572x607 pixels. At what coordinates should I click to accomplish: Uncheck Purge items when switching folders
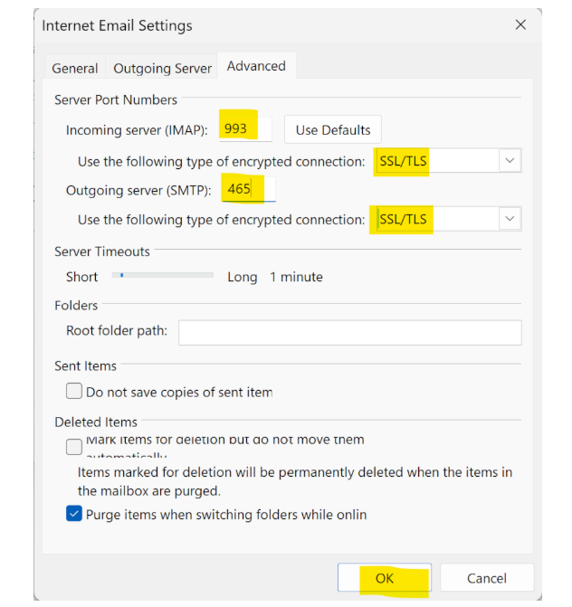tap(74, 514)
